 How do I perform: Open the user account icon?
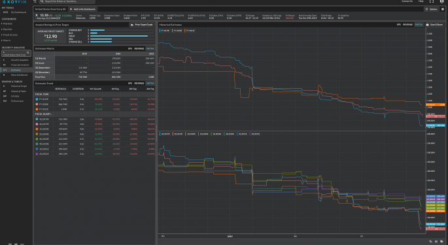coord(441,1)
